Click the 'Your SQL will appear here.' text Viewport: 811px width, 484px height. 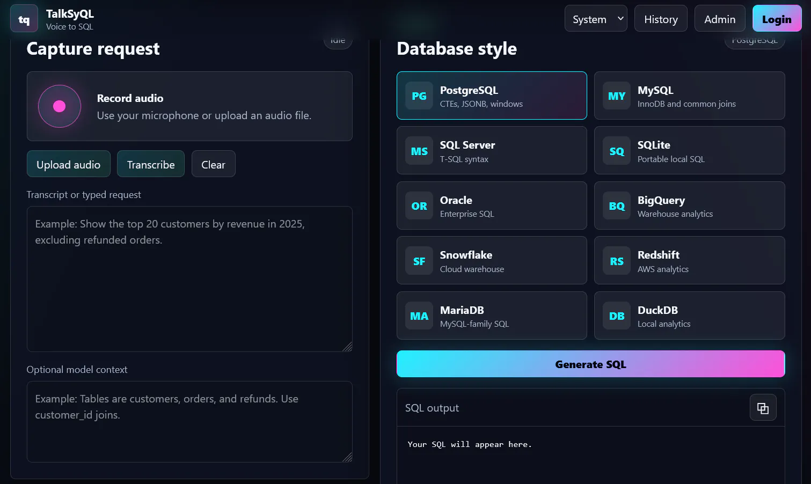(470, 444)
